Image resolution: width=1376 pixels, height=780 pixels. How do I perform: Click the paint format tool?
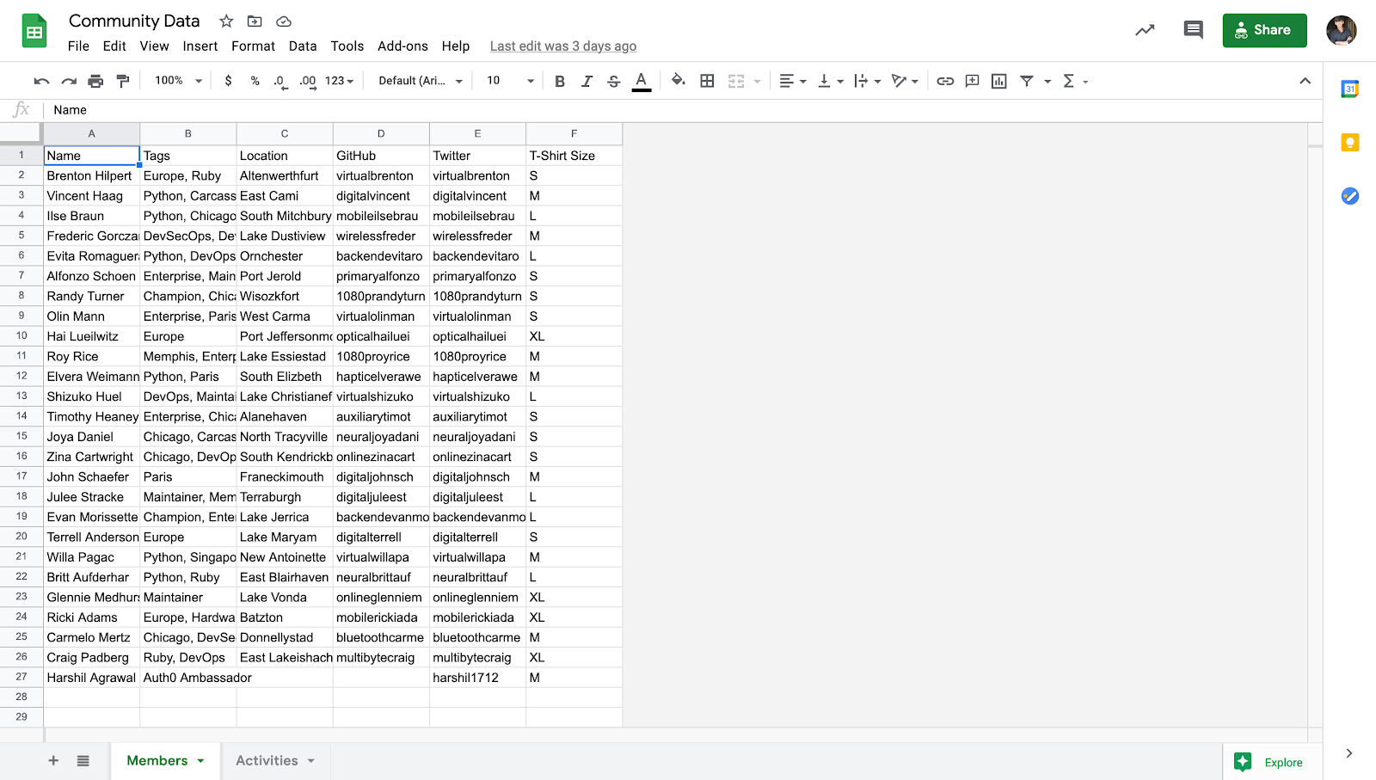(x=122, y=80)
